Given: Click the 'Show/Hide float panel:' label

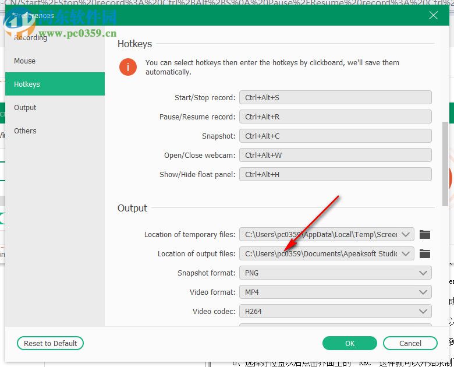Looking at the screenshot, I should [197, 175].
